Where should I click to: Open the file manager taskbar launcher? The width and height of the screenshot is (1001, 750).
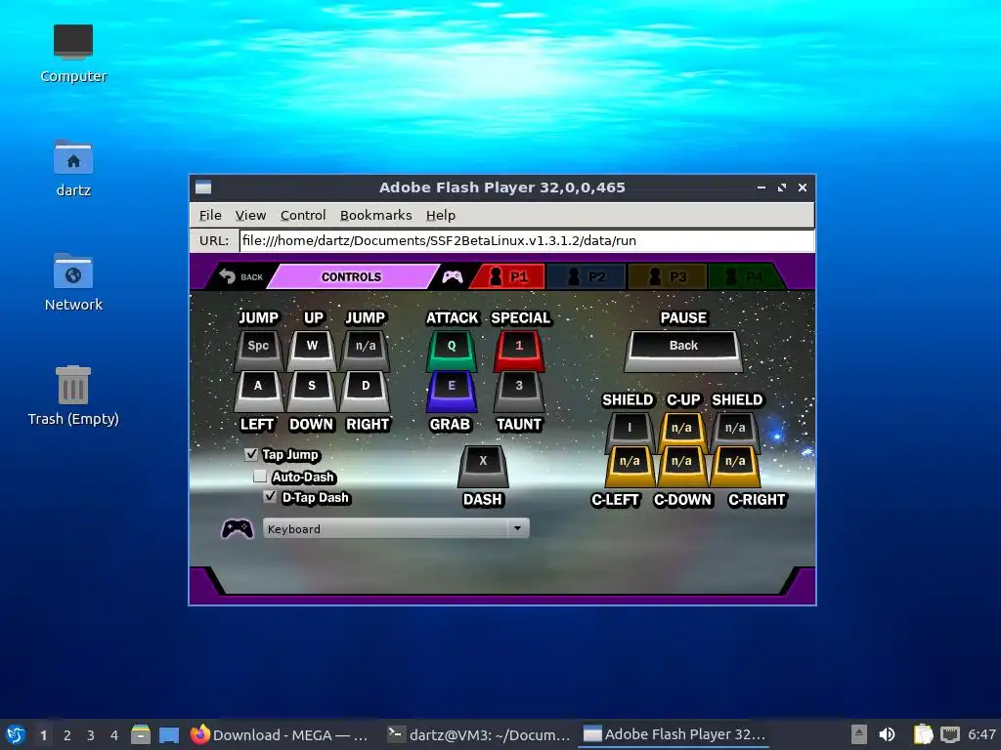[141, 734]
